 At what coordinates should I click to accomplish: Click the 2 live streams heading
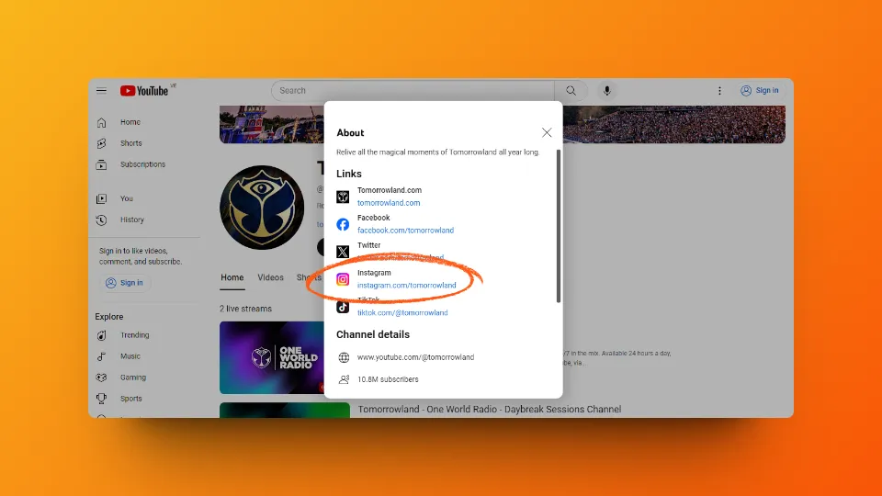[246, 309]
